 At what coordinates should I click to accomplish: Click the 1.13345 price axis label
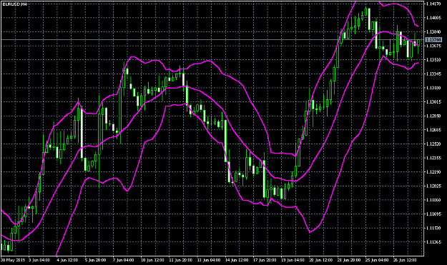pos(433,74)
